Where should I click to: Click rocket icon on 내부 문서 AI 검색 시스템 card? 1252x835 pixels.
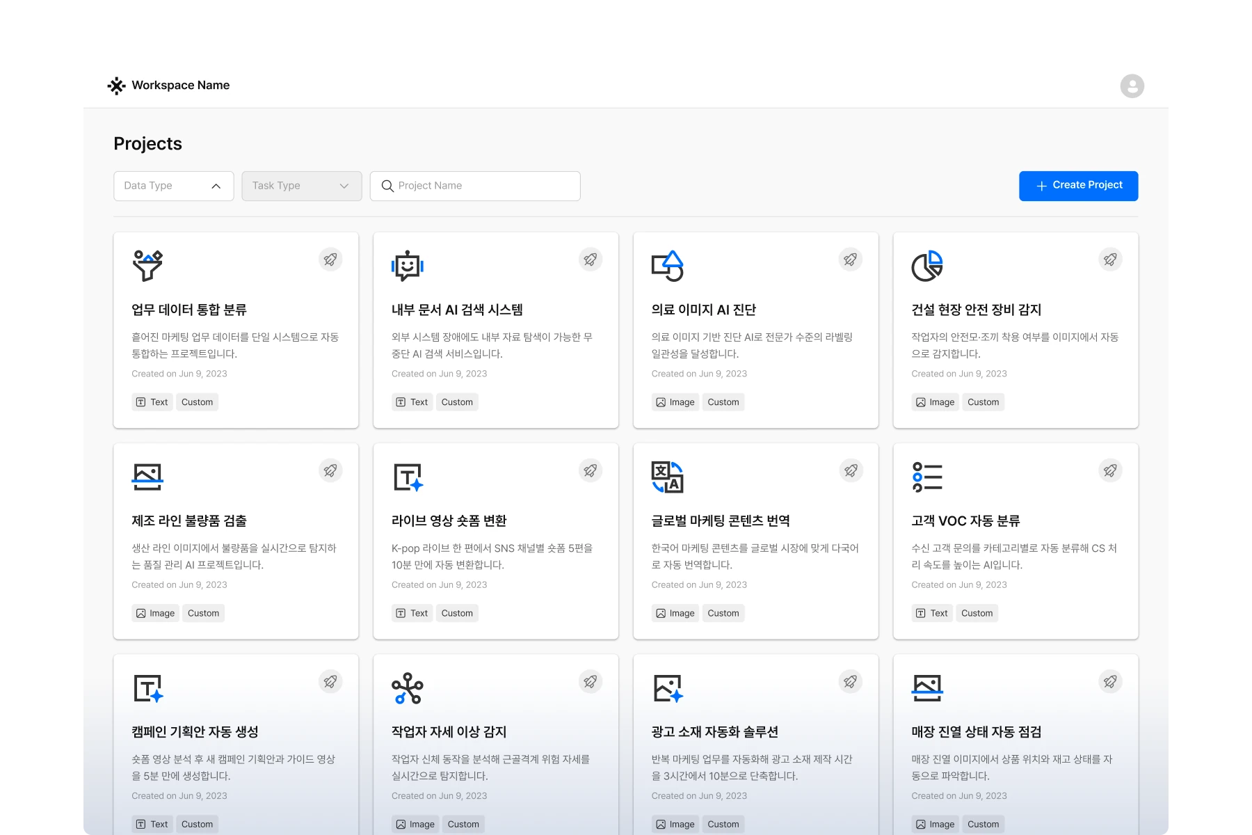tap(591, 260)
